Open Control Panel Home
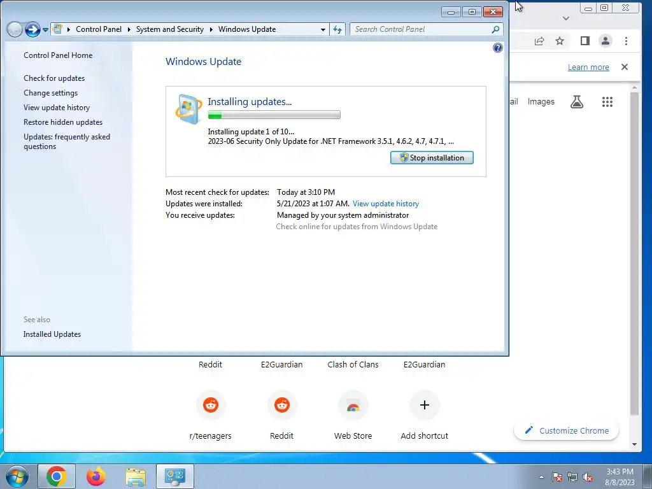Screen dimensions: 652x489 (58, 55)
